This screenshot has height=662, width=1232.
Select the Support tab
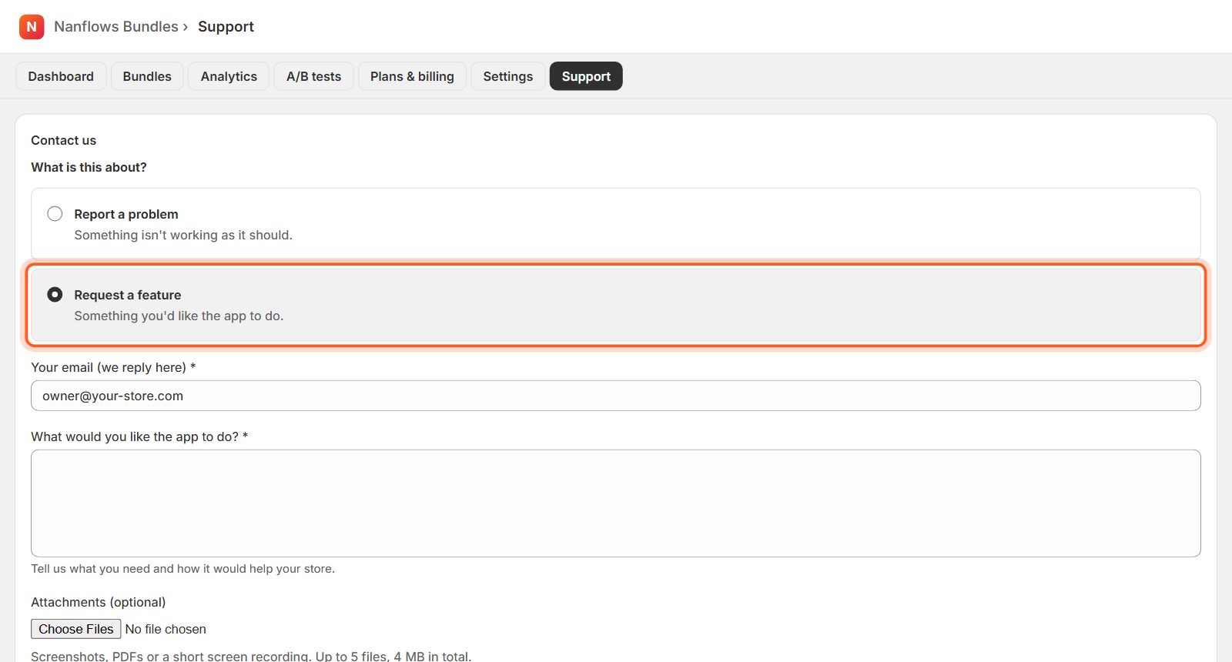[586, 76]
